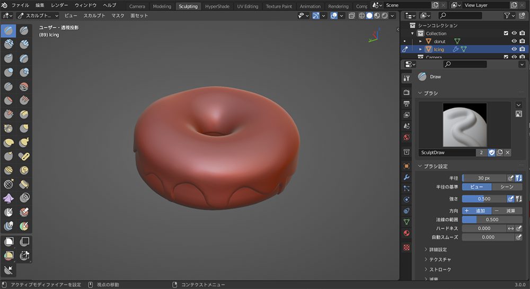Image resolution: width=530 pixels, height=289 pixels.
Task: Open the Modifier properties wrench tab
Action: 407,177
